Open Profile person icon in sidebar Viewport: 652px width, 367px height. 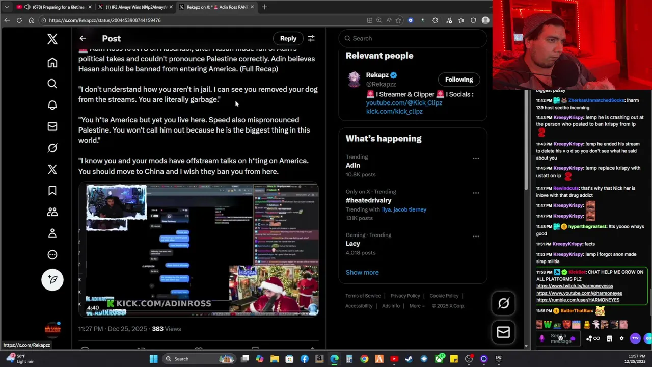[52, 233]
